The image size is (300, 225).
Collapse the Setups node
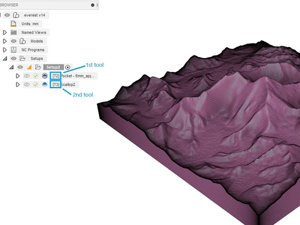(5, 58)
